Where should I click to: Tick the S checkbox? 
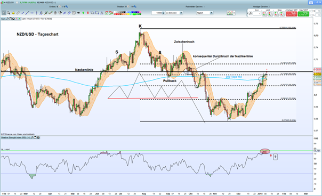312,11
